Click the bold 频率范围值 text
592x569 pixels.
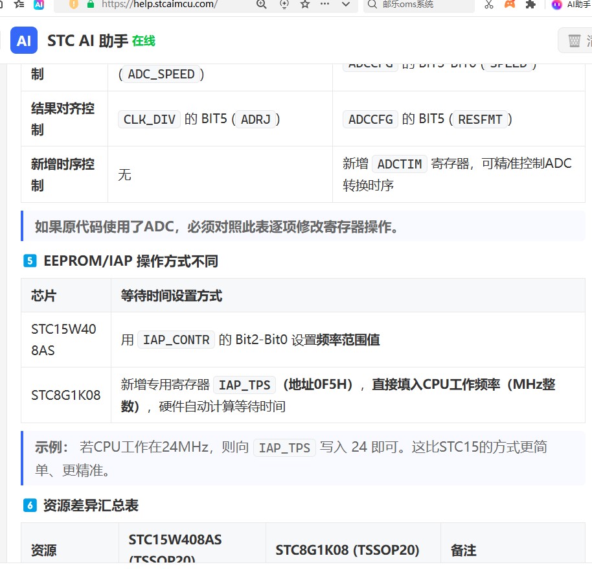click(348, 340)
